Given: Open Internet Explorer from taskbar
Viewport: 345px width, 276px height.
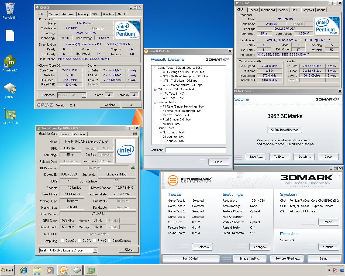Looking at the screenshot, I should [24, 270].
